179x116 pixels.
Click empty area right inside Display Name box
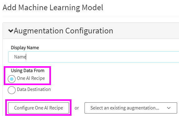click(x=103, y=57)
